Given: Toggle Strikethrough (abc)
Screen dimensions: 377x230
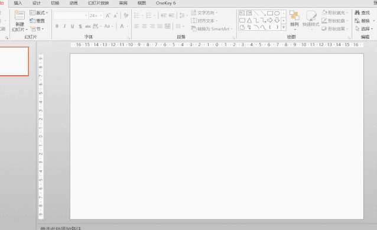Looking at the screenshot, I should (88, 26).
